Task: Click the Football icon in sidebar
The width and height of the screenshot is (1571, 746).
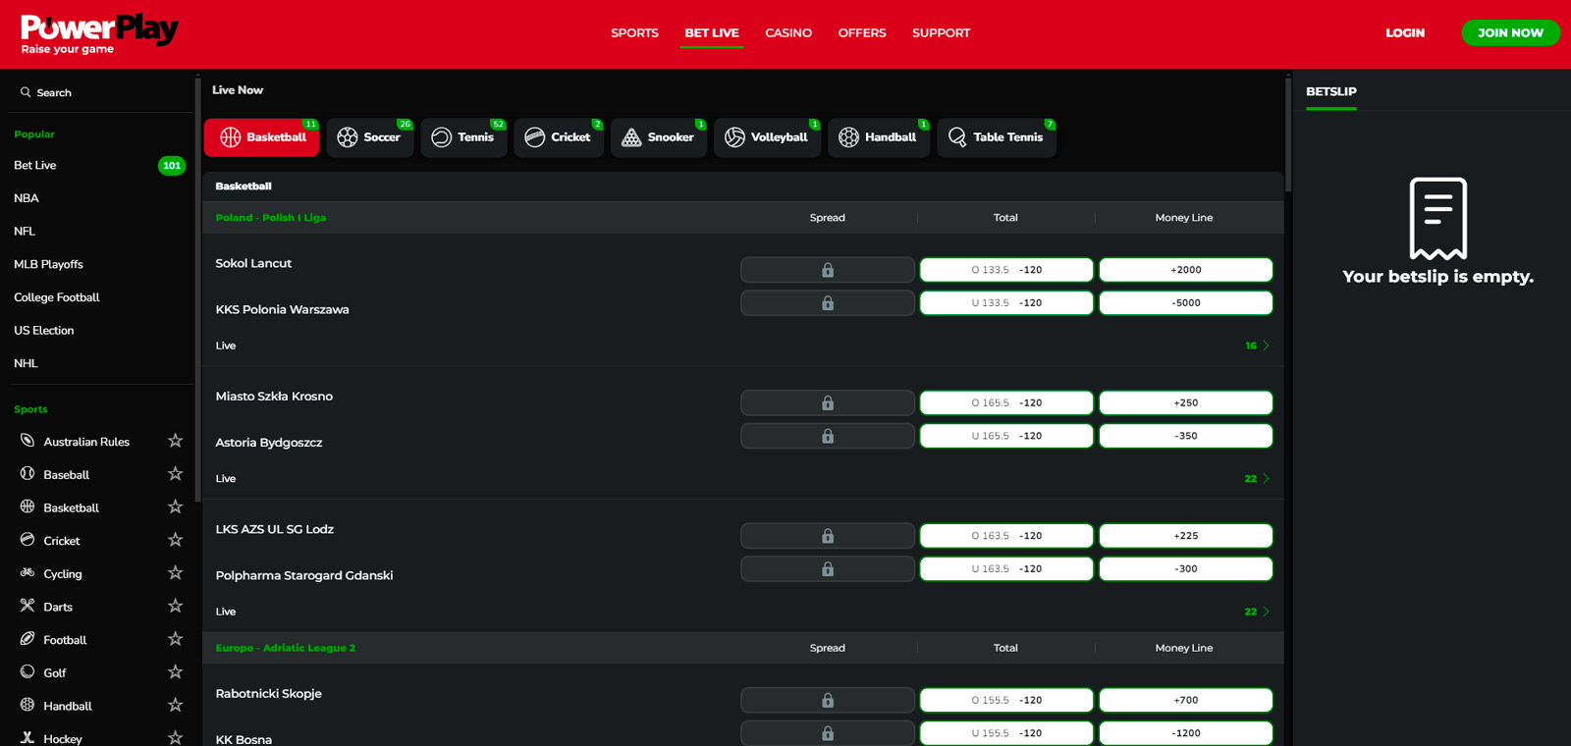Action: 27,639
